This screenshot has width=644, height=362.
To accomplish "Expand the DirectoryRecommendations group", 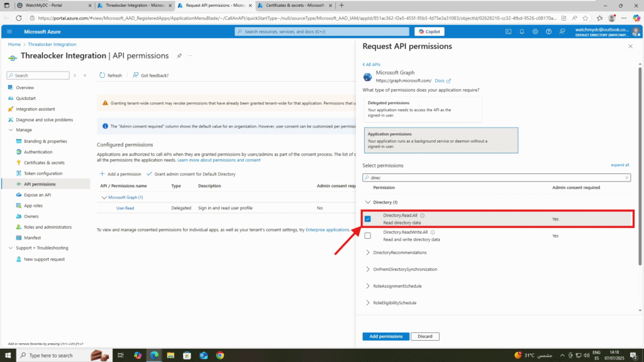I will click(367, 253).
